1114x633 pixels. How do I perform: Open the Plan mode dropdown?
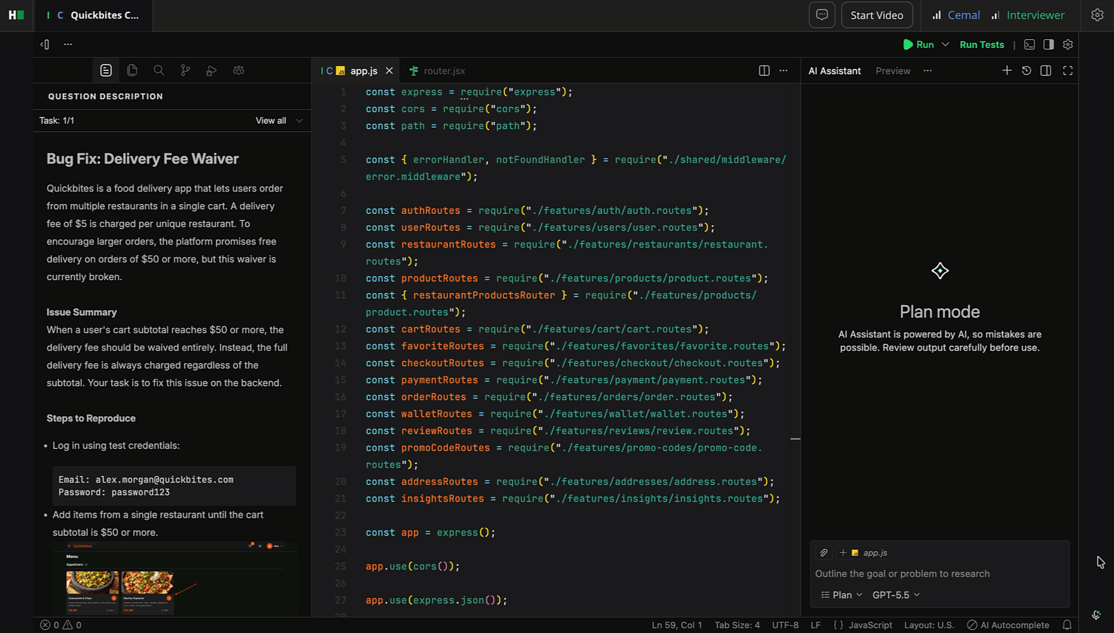[842, 595]
